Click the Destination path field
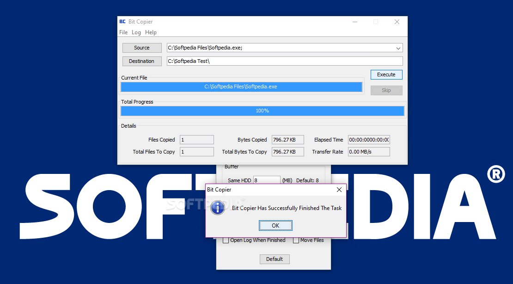 point(285,61)
